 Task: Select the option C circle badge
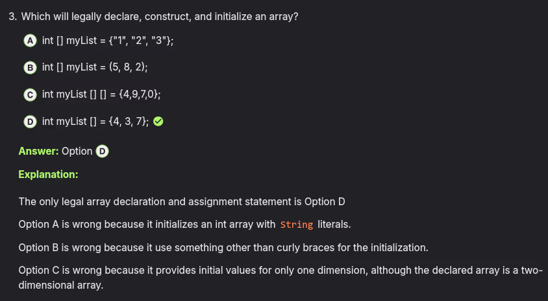[30, 95]
